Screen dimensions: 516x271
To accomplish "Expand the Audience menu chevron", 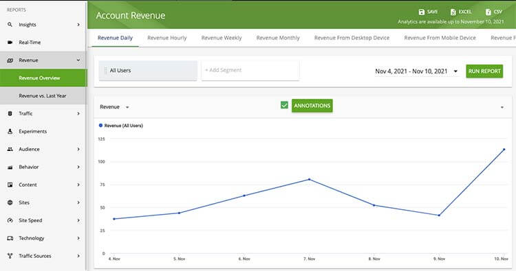I will (x=78, y=150).
